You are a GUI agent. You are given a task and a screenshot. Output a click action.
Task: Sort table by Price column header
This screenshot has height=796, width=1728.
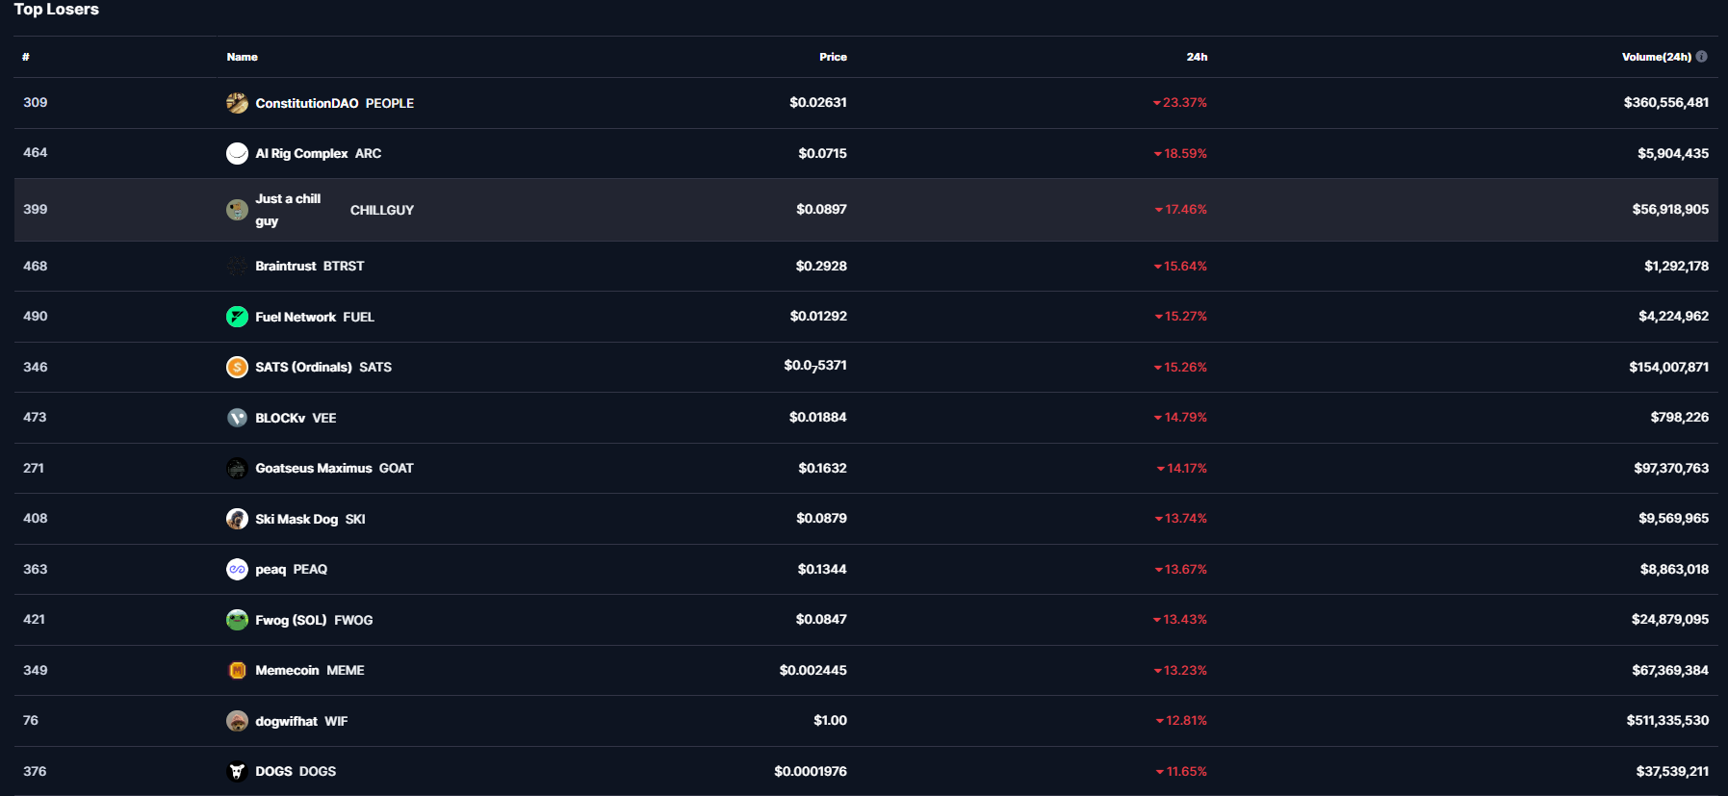[x=833, y=57]
